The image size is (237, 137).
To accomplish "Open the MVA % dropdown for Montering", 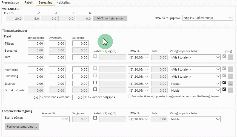I will pyautogui.click(x=138, y=70).
